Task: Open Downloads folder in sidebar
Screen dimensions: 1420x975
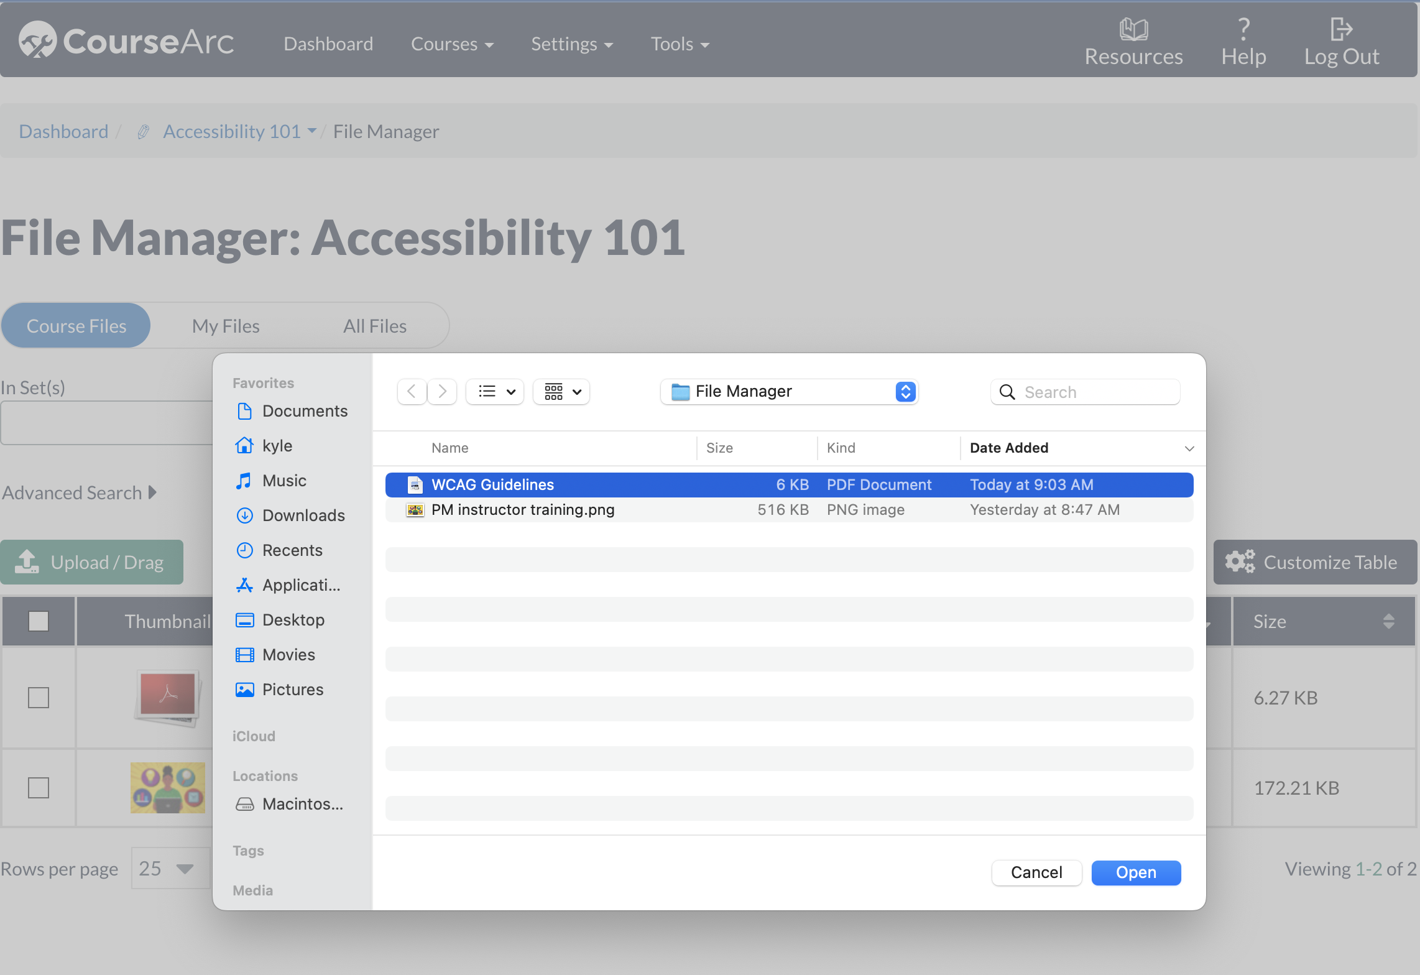Action: point(303,515)
